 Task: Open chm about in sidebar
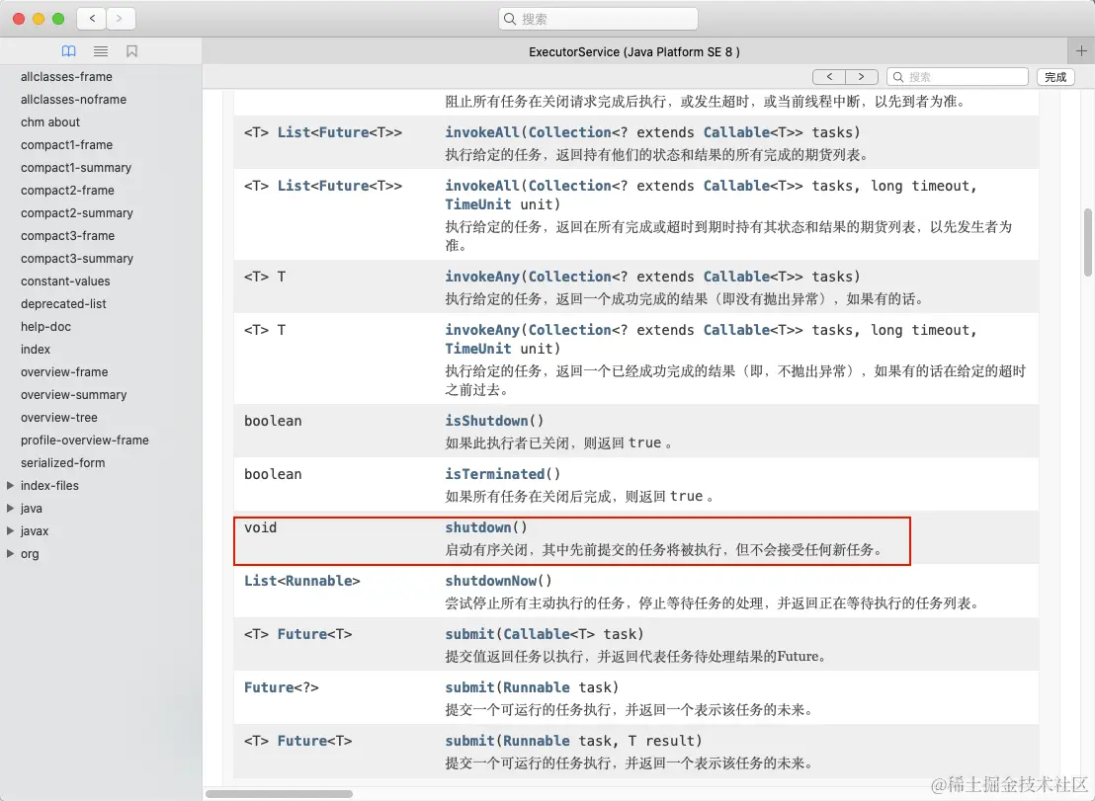pyautogui.click(x=50, y=122)
